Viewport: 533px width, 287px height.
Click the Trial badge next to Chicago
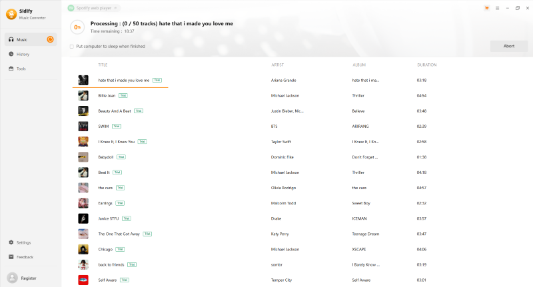pos(120,249)
